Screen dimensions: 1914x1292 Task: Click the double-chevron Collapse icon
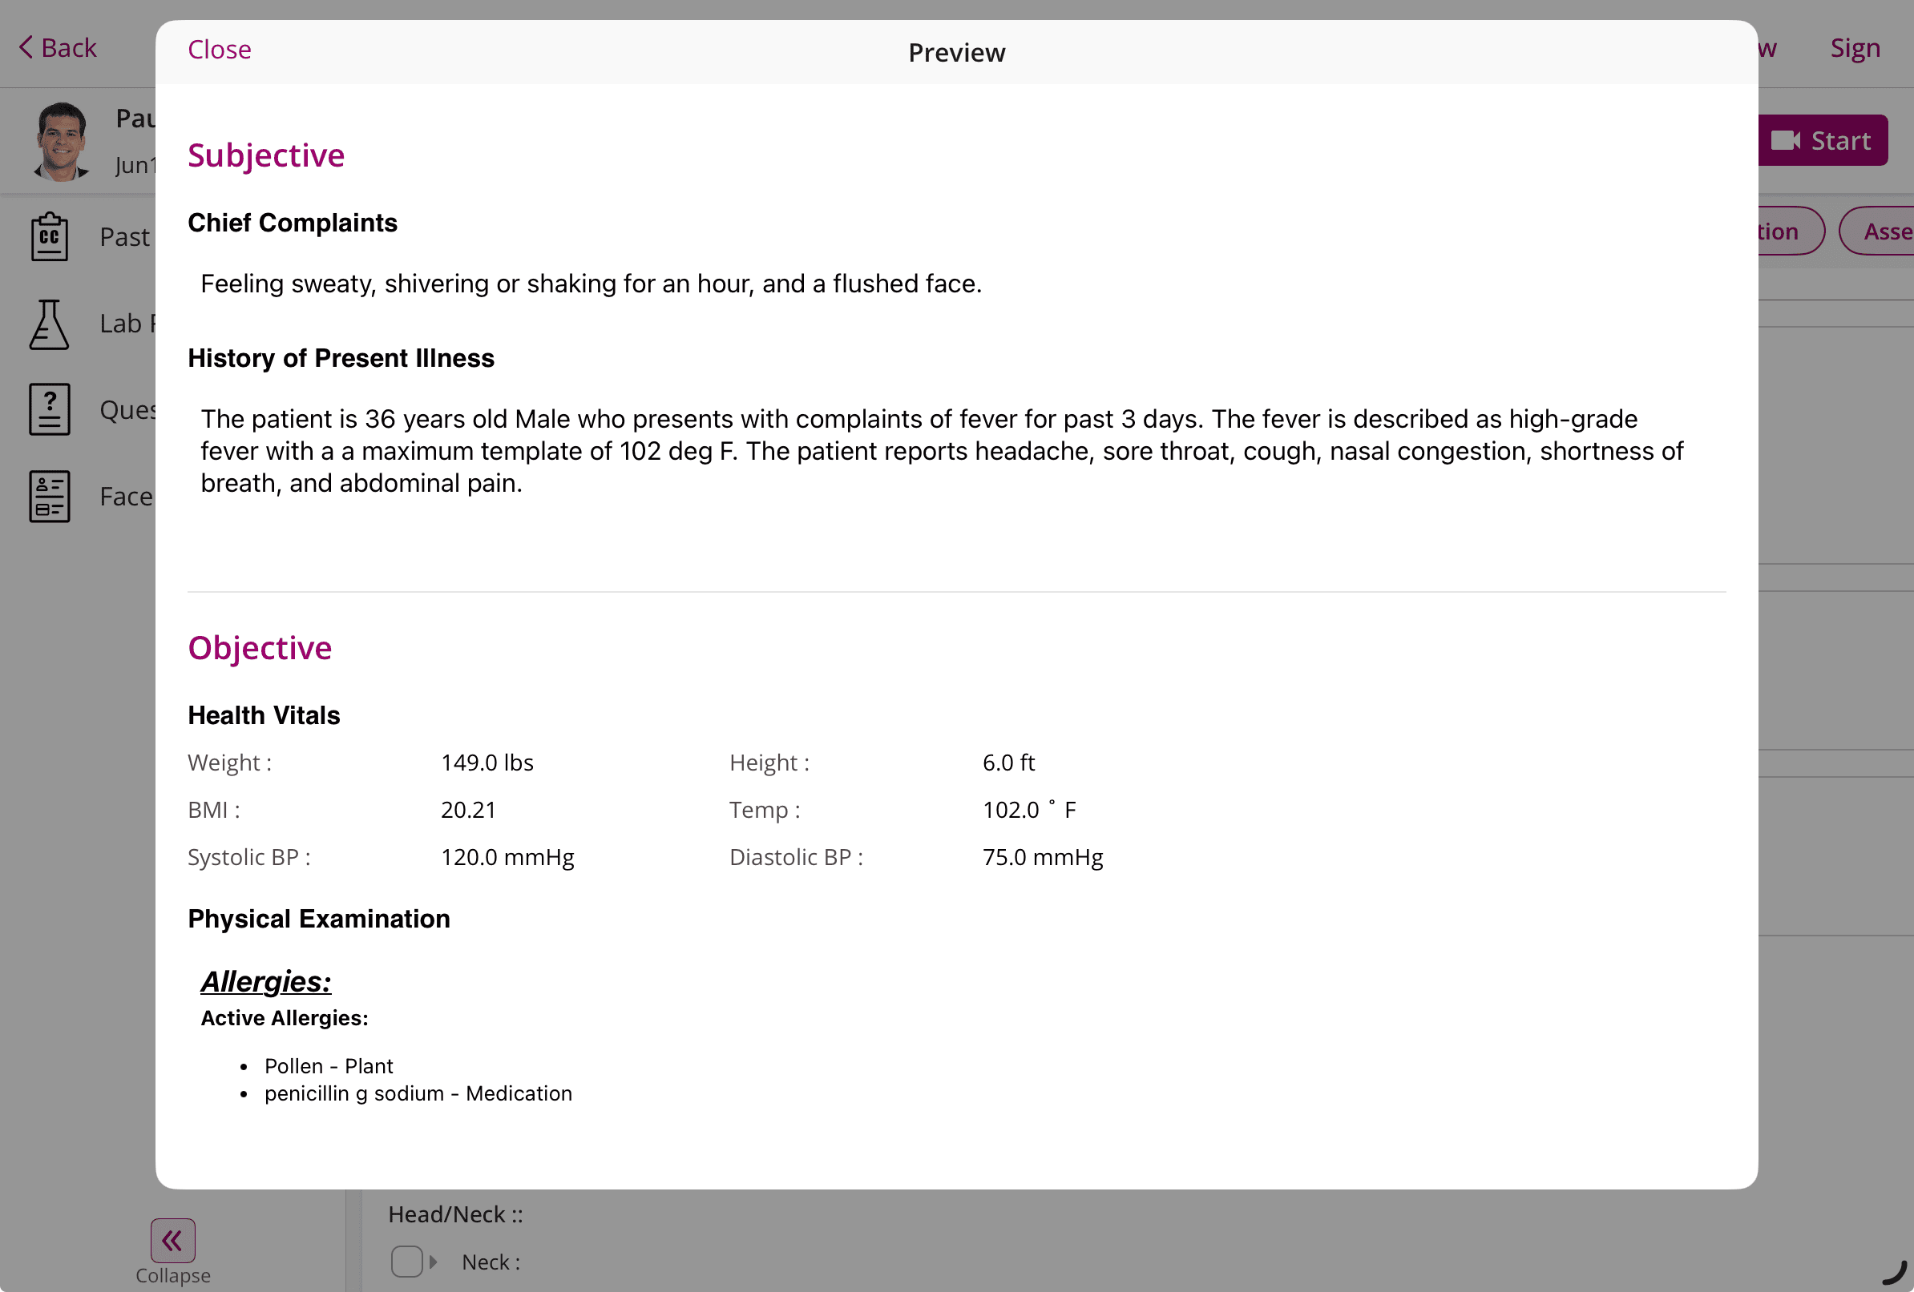click(x=173, y=1240)
